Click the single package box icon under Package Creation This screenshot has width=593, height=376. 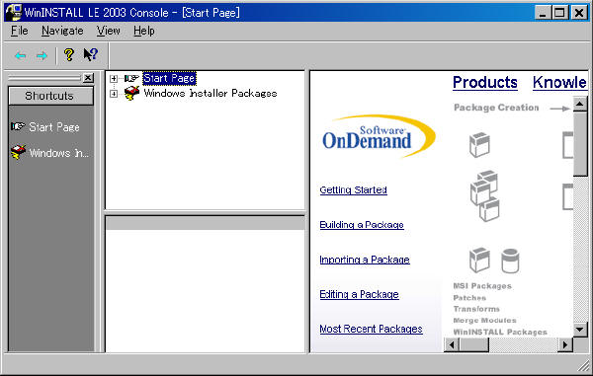tap(479, 145)
